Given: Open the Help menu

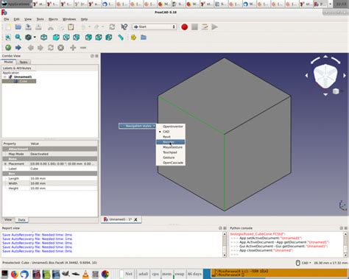Looking at the screenshot, I should tap(84, 19).
